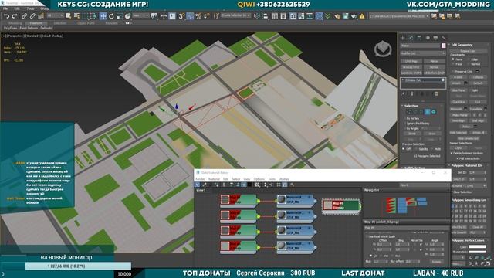Switch to Display command panel tab
The width and height of the screenshot is (494, 278).
tap(435, 38)
